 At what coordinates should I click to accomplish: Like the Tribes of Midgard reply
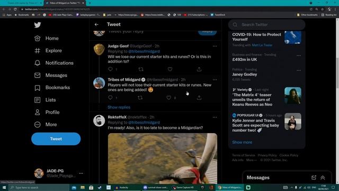[169, 98]
